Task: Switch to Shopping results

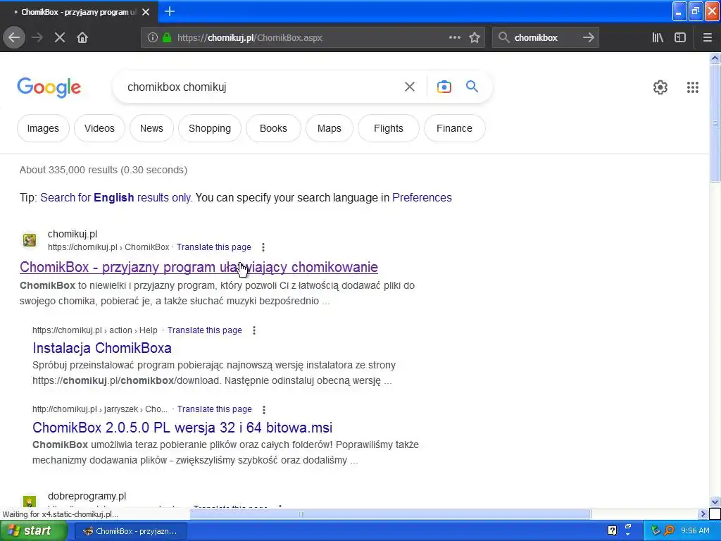Action: (210, 128)
